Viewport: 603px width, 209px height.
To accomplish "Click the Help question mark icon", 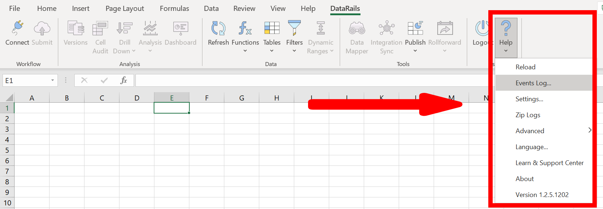I will pos(506,28).
